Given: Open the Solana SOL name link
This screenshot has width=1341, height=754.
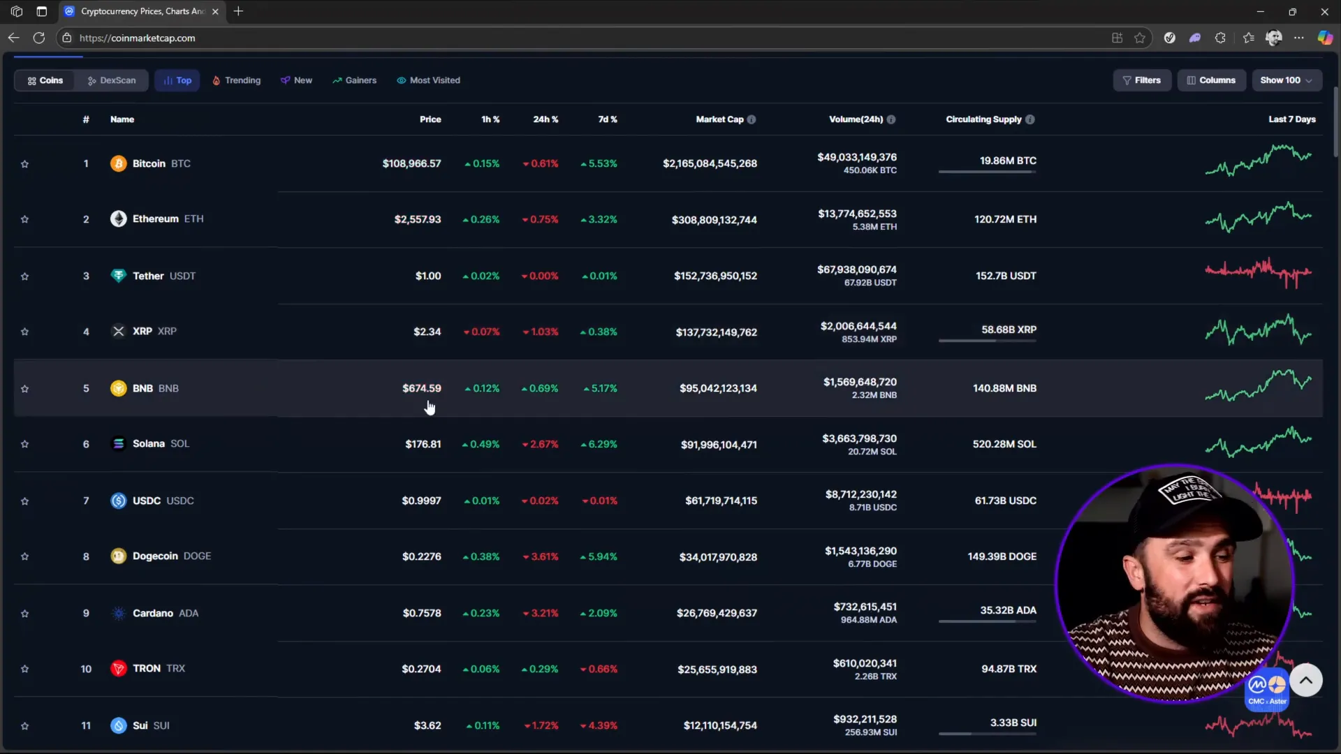Looking at the screenshot, I should pyautogui.click(x=161, y=444).
